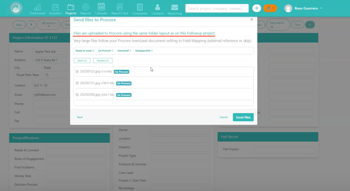This screenshot has width=350, height=191.
Task: Open the Dashboard section
Action: (37, 9)
